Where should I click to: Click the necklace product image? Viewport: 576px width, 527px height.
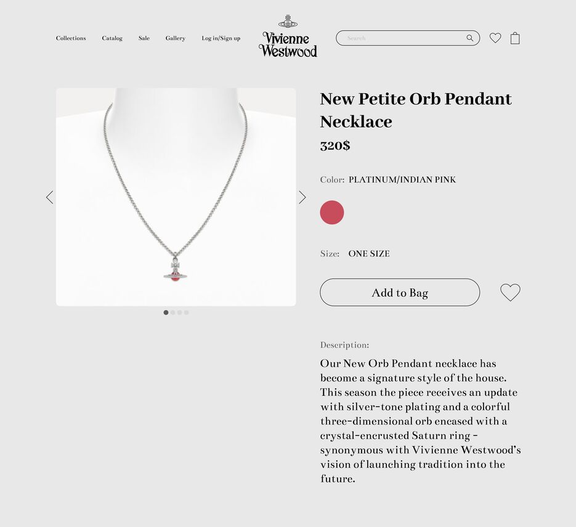176,197
